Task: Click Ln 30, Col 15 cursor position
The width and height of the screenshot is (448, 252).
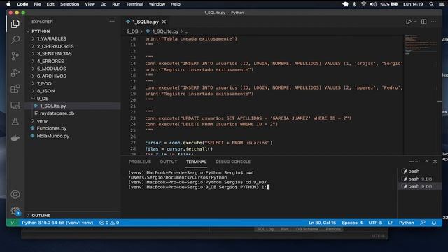Action: [322, 223]
